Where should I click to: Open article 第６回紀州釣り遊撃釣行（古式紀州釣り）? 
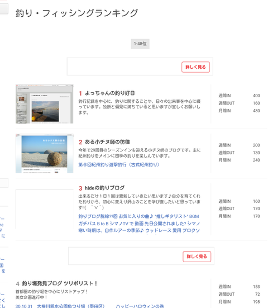[x=119, y=164]
